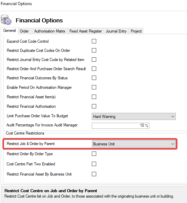
Task: Toggle Restrict Financial Outcomes By Status checkbox
Action: tap(94, 78)
